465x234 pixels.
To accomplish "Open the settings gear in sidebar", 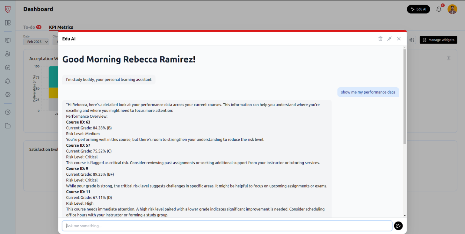I will (8, 95).
